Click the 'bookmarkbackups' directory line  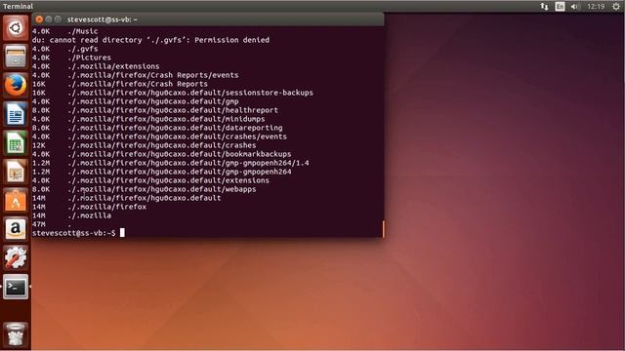(x=162, y=154)
